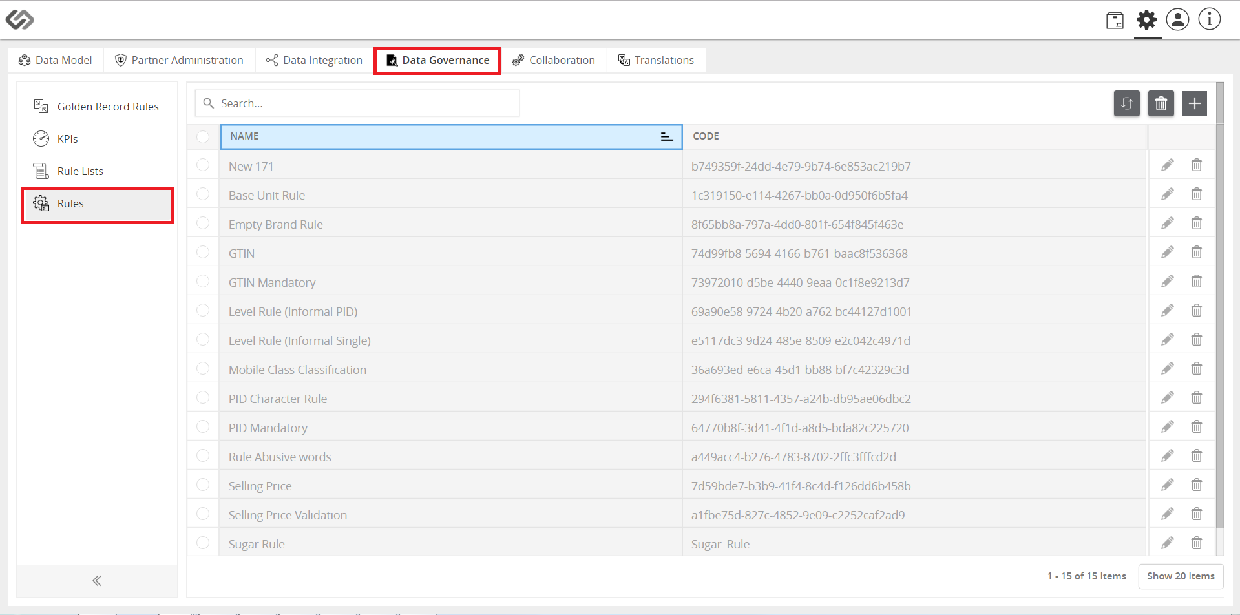The height and width of the screenshot is (615, 1240).
Task: Switch to the Data Integration tab
Action: pyautogui.click(x=314, y=60)
